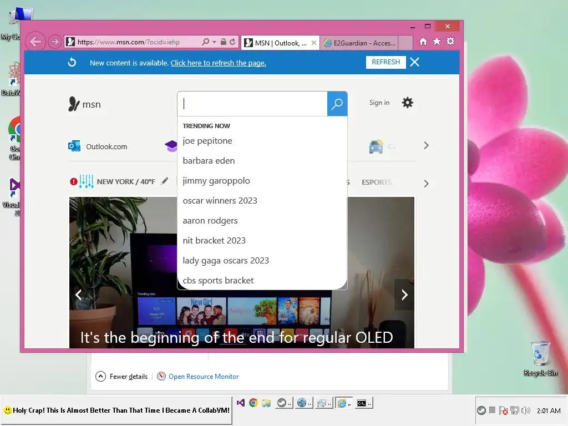
Task: Expand news categories with right chevron
Action: pos(426,184)
